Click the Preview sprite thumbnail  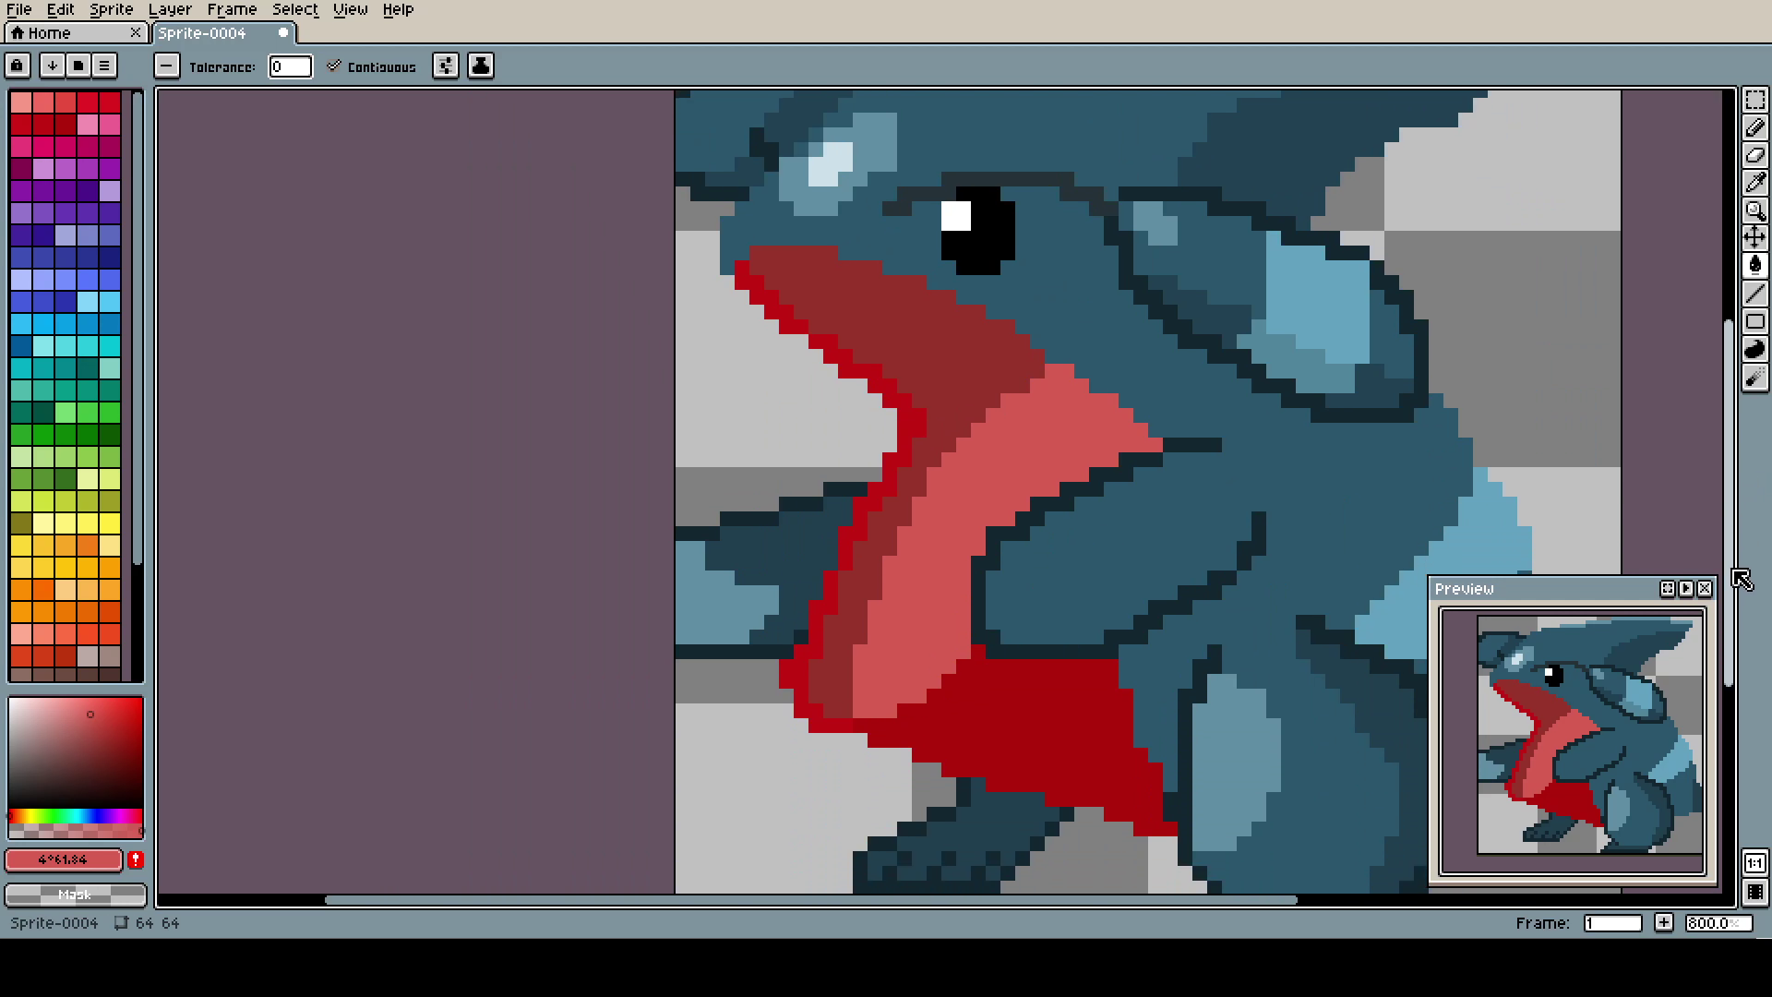[x=1589, y=735]
